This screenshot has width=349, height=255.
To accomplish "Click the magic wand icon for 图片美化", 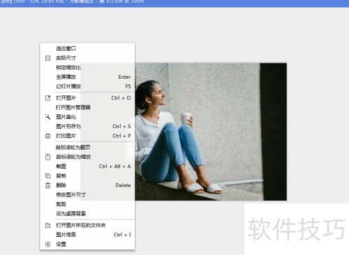I will (x=47, y=117).
